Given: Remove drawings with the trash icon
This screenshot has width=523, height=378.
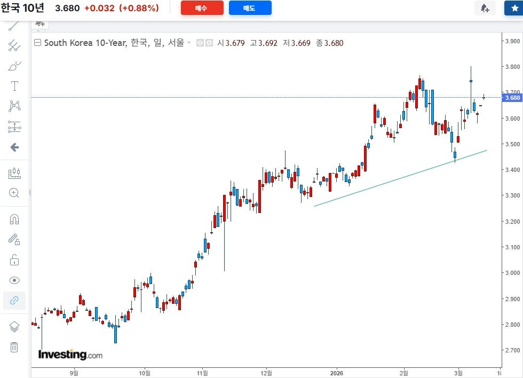Looking at the screenshot, I should [x=14, y=348].
